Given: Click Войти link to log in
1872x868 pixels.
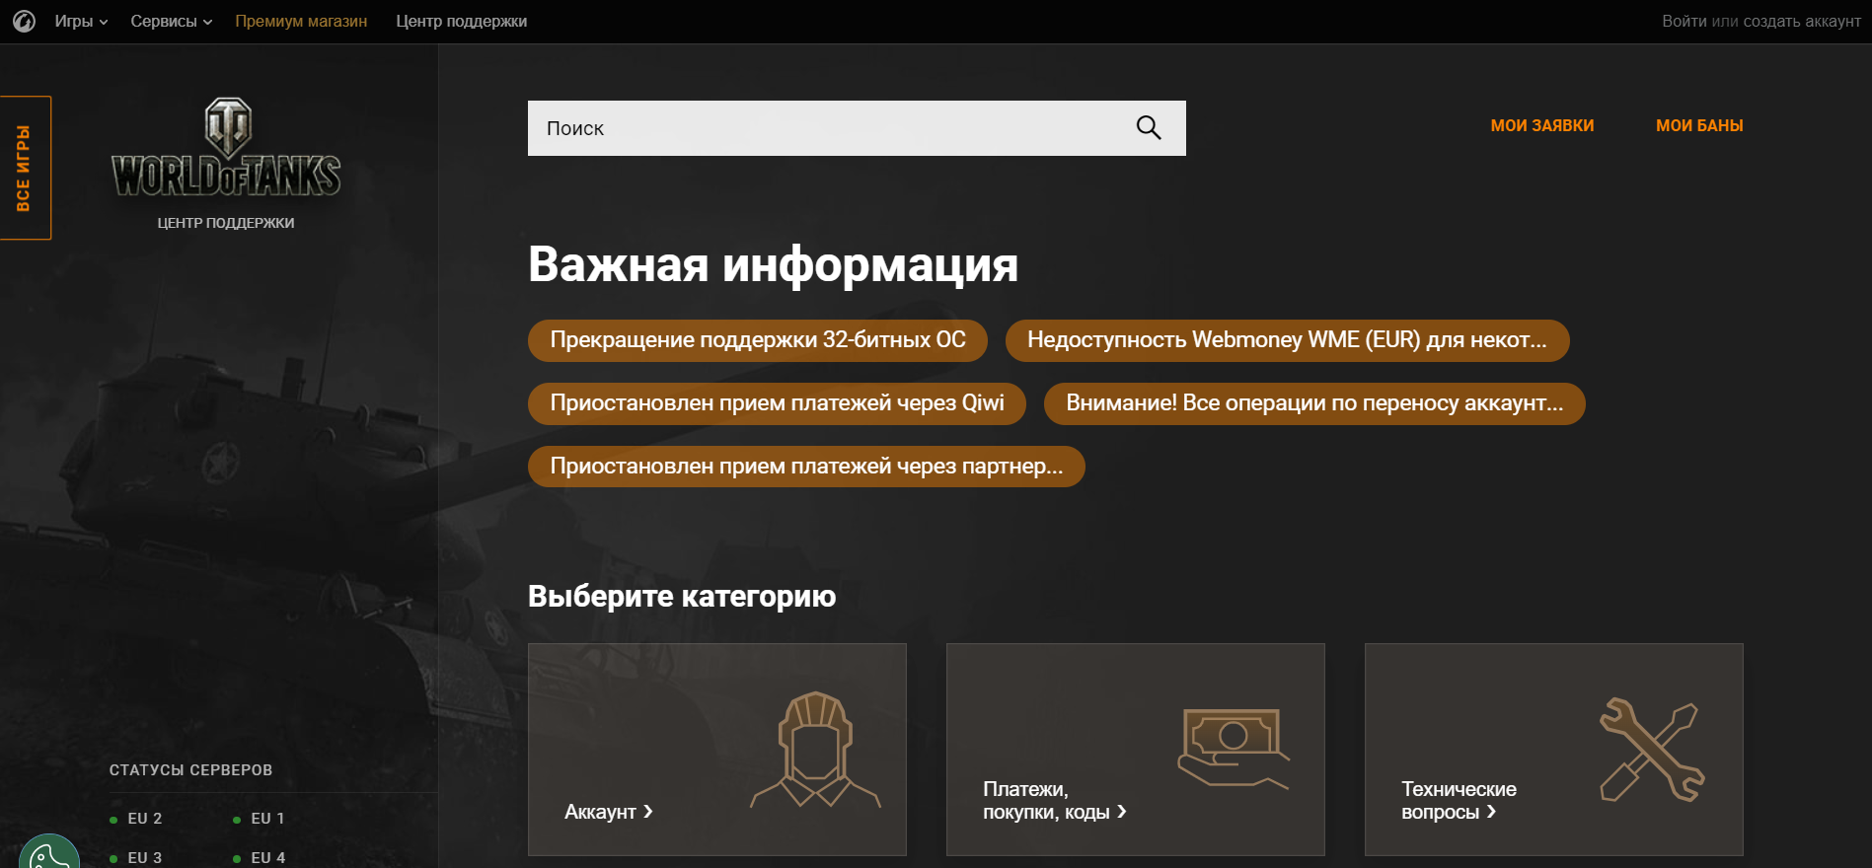Looking at the screenshot, I should click(1684, 21).
